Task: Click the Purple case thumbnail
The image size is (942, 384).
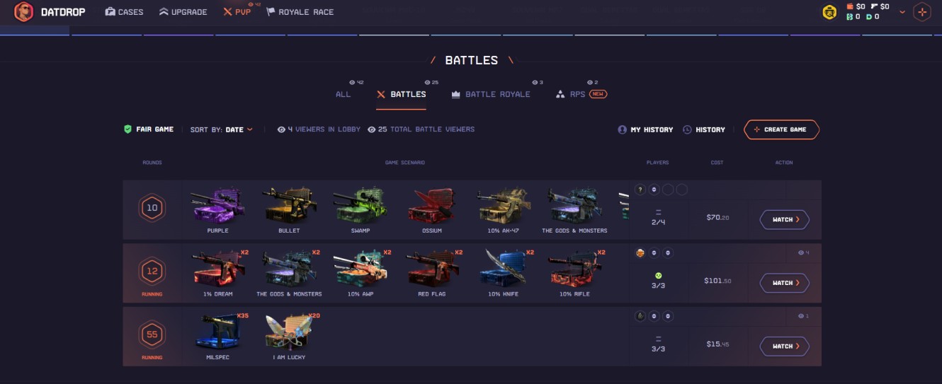Action: click(x=217, y=205)
